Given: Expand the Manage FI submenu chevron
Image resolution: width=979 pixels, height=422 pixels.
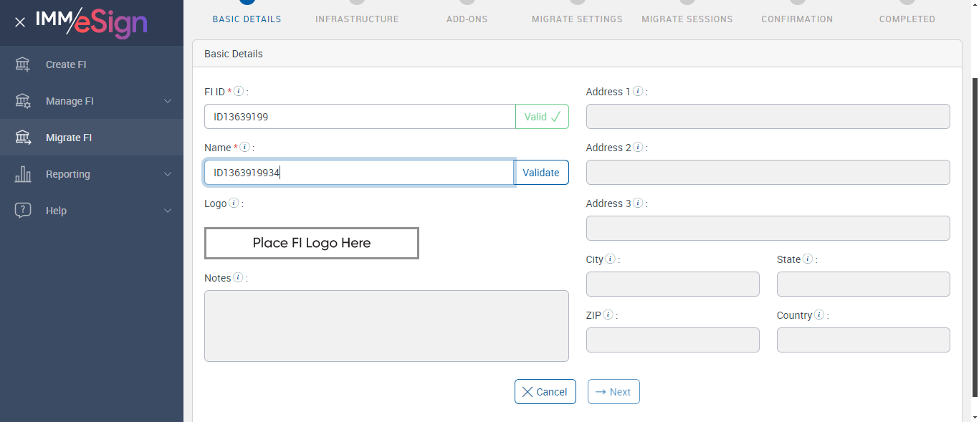Looking at the screenshot, I should pos(168,101).
